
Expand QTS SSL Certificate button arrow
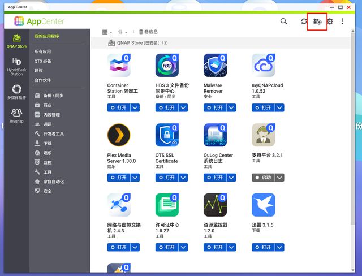pos(183,178)
